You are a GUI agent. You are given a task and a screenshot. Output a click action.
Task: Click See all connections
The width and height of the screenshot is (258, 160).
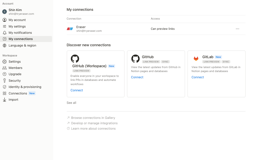click(x=71, y=103)
